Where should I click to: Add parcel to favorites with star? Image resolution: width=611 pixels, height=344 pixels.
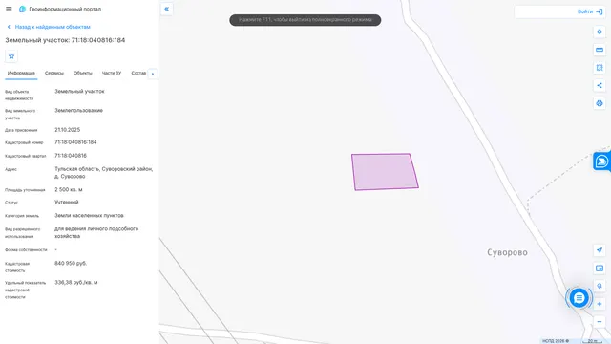11,56
